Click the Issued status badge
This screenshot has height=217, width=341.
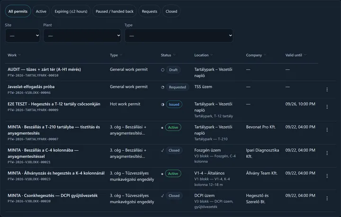pos(174,104)
